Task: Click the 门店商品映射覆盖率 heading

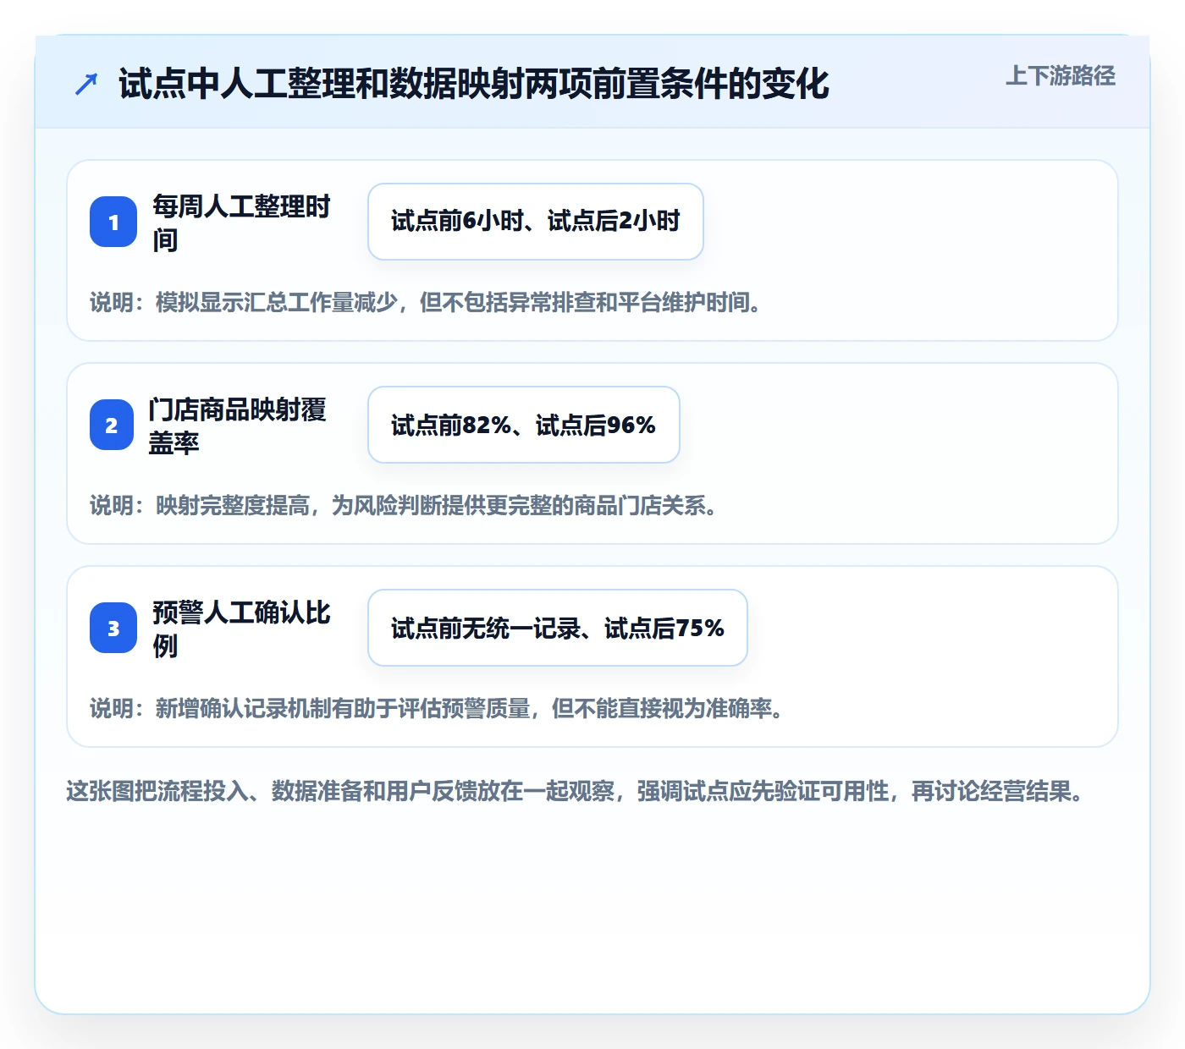Action: [x=237, y=426]
